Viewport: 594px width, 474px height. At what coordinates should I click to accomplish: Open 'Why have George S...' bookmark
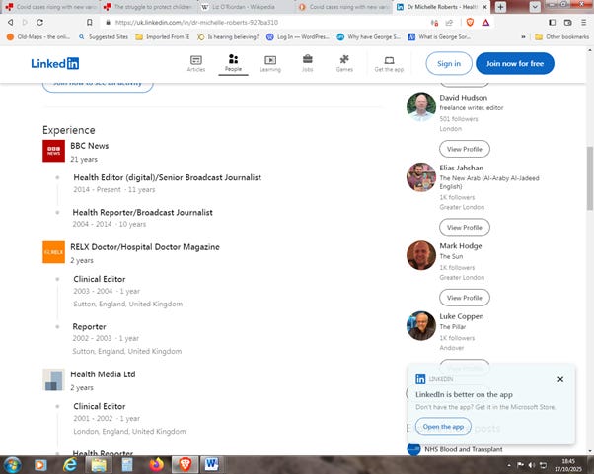369,37
